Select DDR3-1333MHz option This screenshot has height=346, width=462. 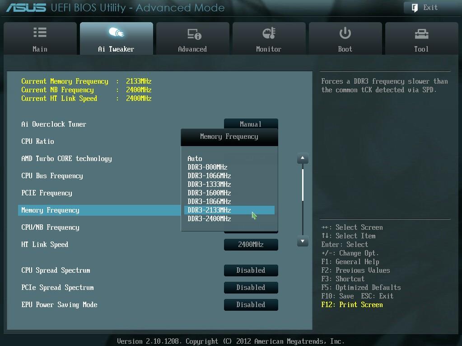tap(229, 185)
